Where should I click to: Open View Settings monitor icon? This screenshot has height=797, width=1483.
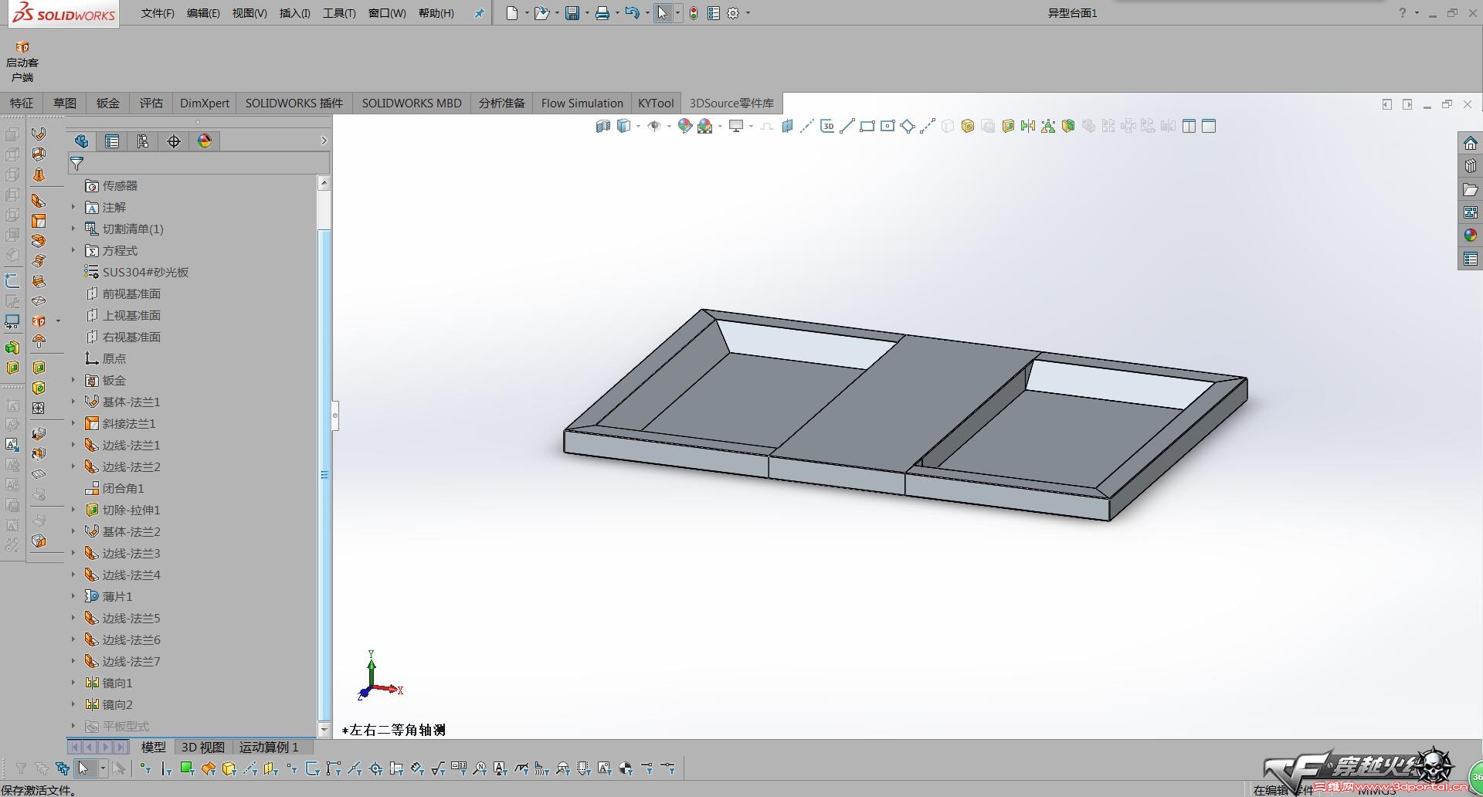click(736, 126)
